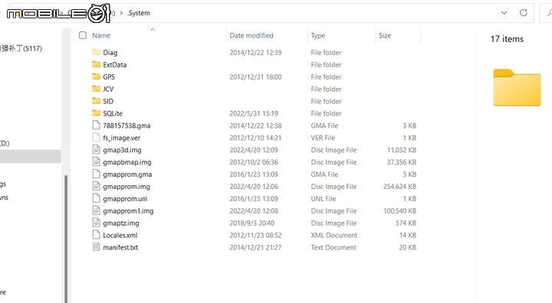Toggle the select-all checkbox beside Name
This screenshot has height=303, width=552.
(83, 35)
